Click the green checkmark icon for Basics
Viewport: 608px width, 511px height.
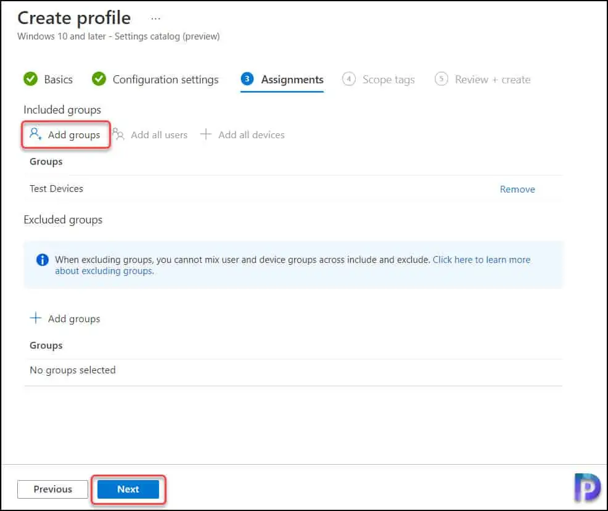coord(30,79)
